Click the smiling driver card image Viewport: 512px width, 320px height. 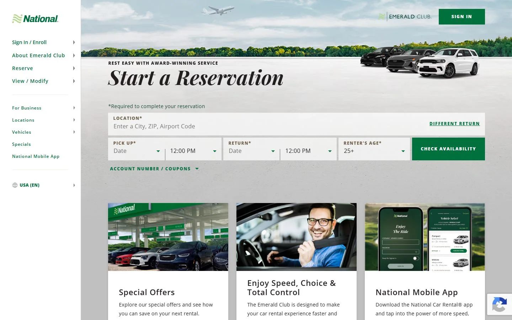pyautogui.click(x=297, y=237)
